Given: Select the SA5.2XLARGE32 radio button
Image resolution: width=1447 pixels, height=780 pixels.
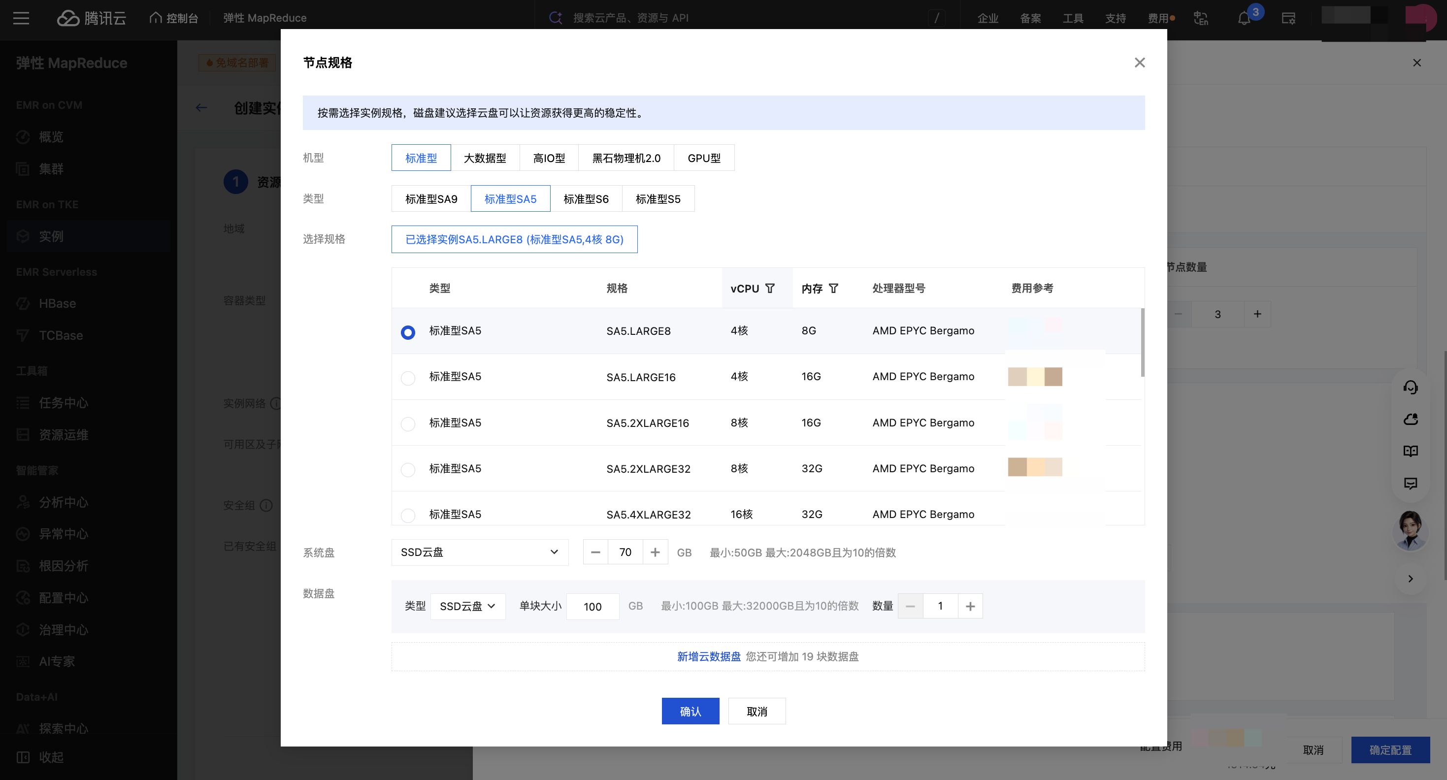Looking at the screenshot, I should click(x=408, y=469).
